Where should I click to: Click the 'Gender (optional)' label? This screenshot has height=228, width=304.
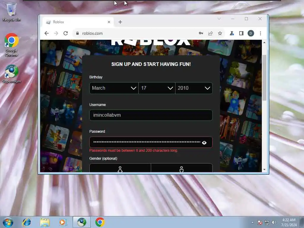[x=103, y=159]
